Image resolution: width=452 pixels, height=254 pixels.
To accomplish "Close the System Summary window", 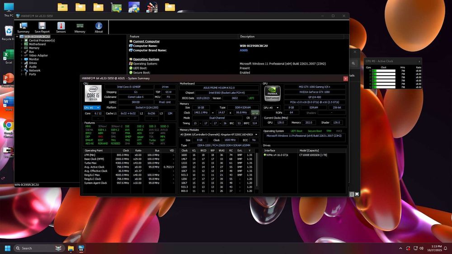I will (x=345, y=78).
